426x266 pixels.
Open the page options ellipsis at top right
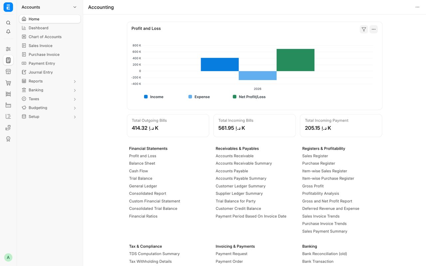click(417, 7)
